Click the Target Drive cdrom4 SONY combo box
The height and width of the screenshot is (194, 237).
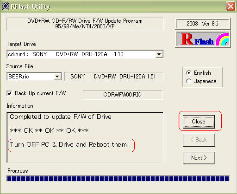tap(85, 54)
